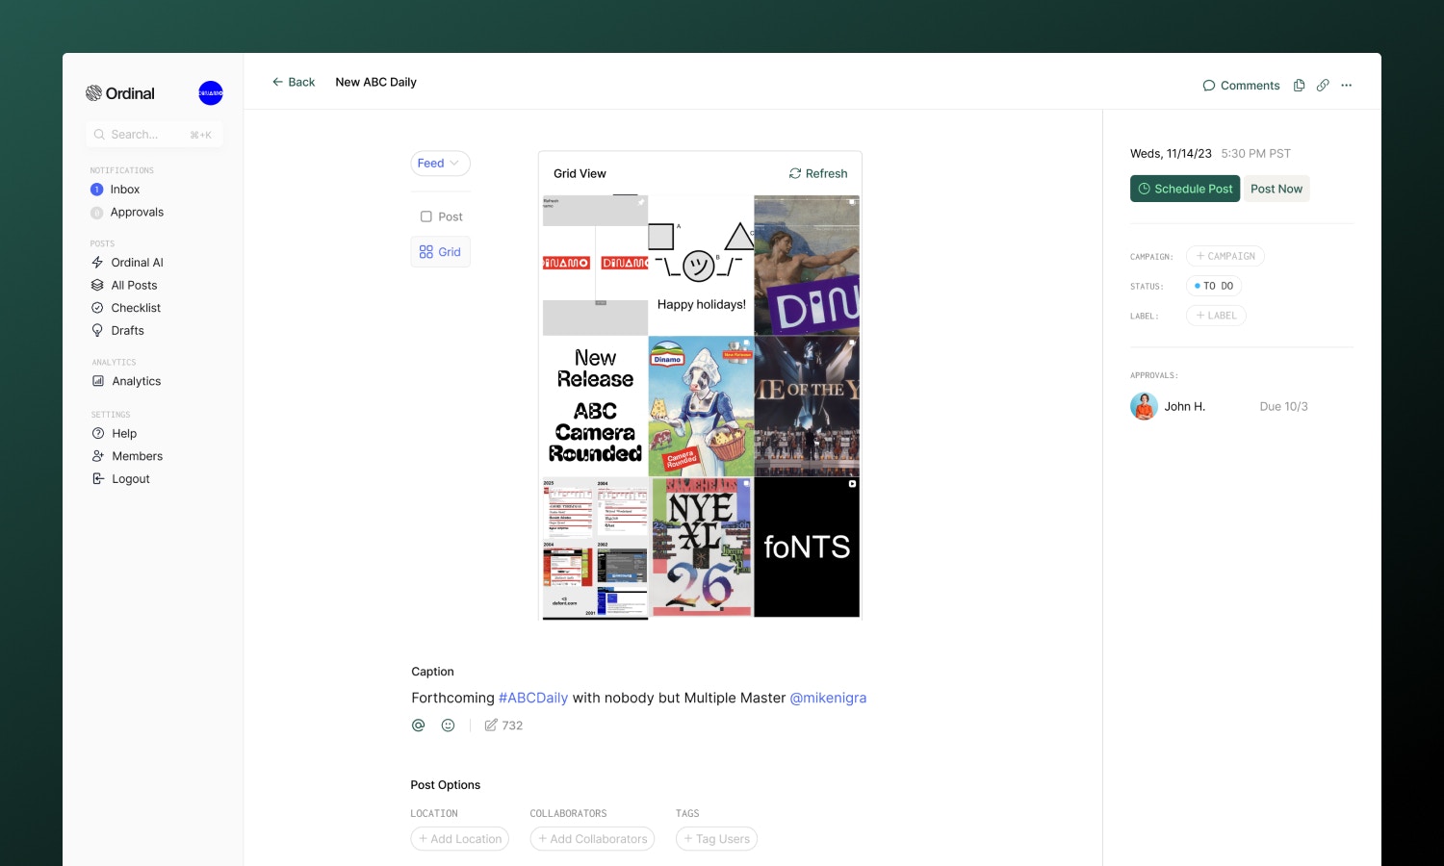This screenshot has height=866, width=1444.
Task: Open the Approvals page
Action: point(137,213)
